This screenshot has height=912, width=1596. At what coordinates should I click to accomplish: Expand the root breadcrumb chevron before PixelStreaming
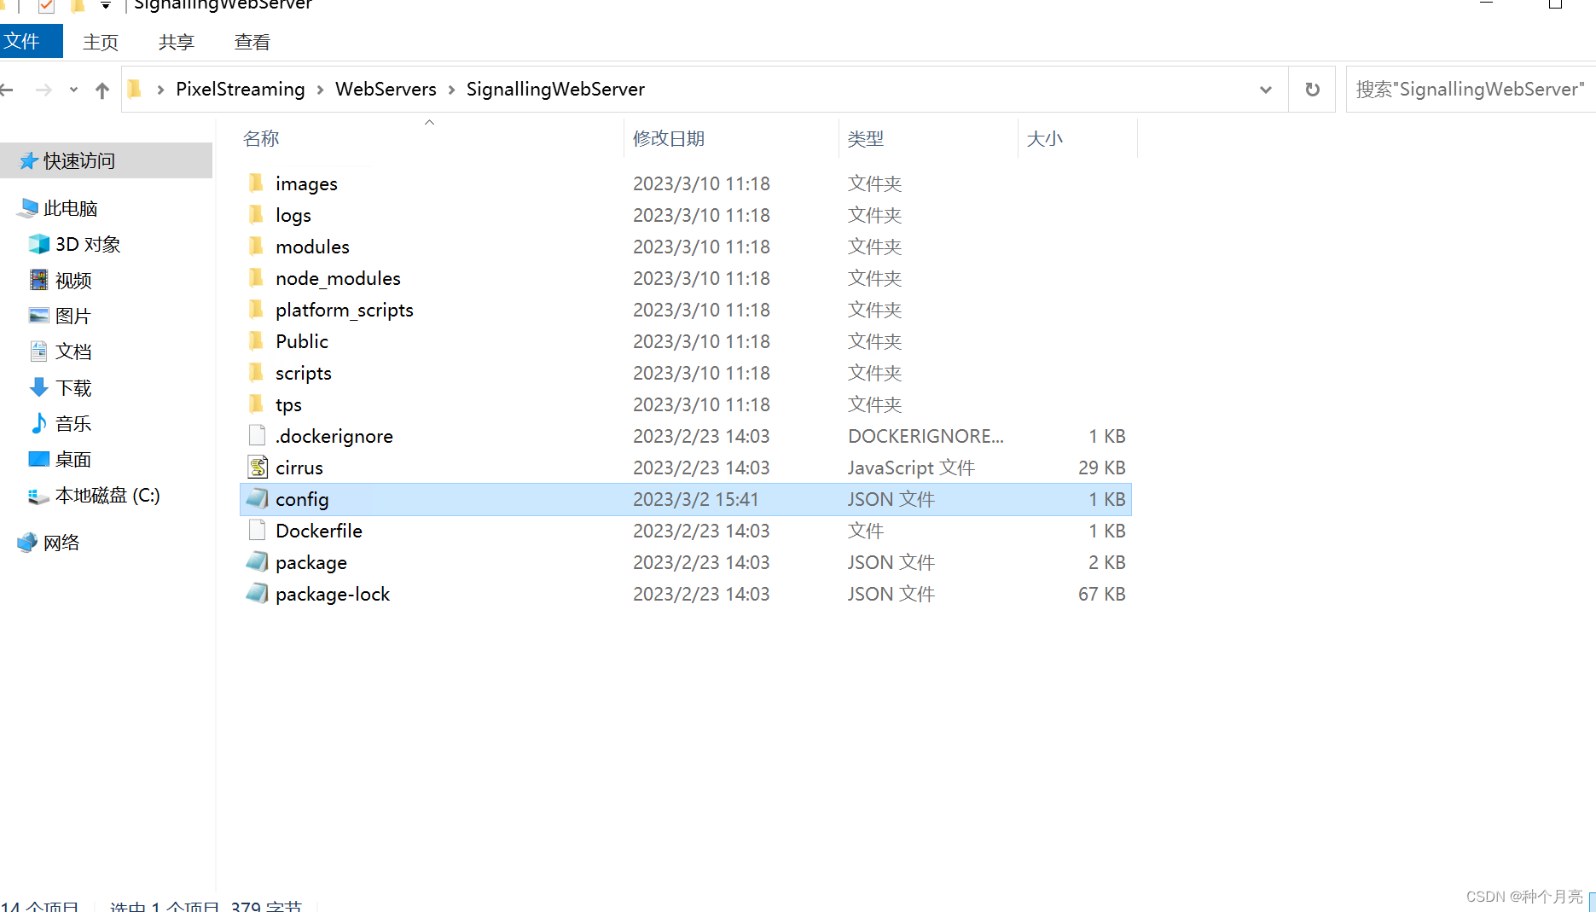pyautogui.click(x=160, y=90)
